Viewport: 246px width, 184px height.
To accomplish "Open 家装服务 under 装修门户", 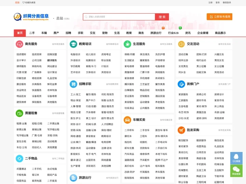I will (183, 94).
